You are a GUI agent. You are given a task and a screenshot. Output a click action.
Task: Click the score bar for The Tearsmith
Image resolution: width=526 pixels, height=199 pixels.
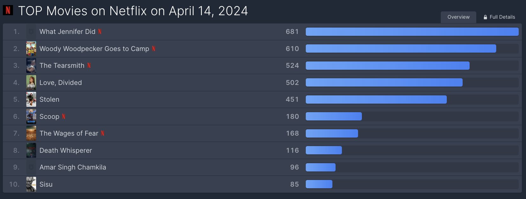[x=388, y=66]
